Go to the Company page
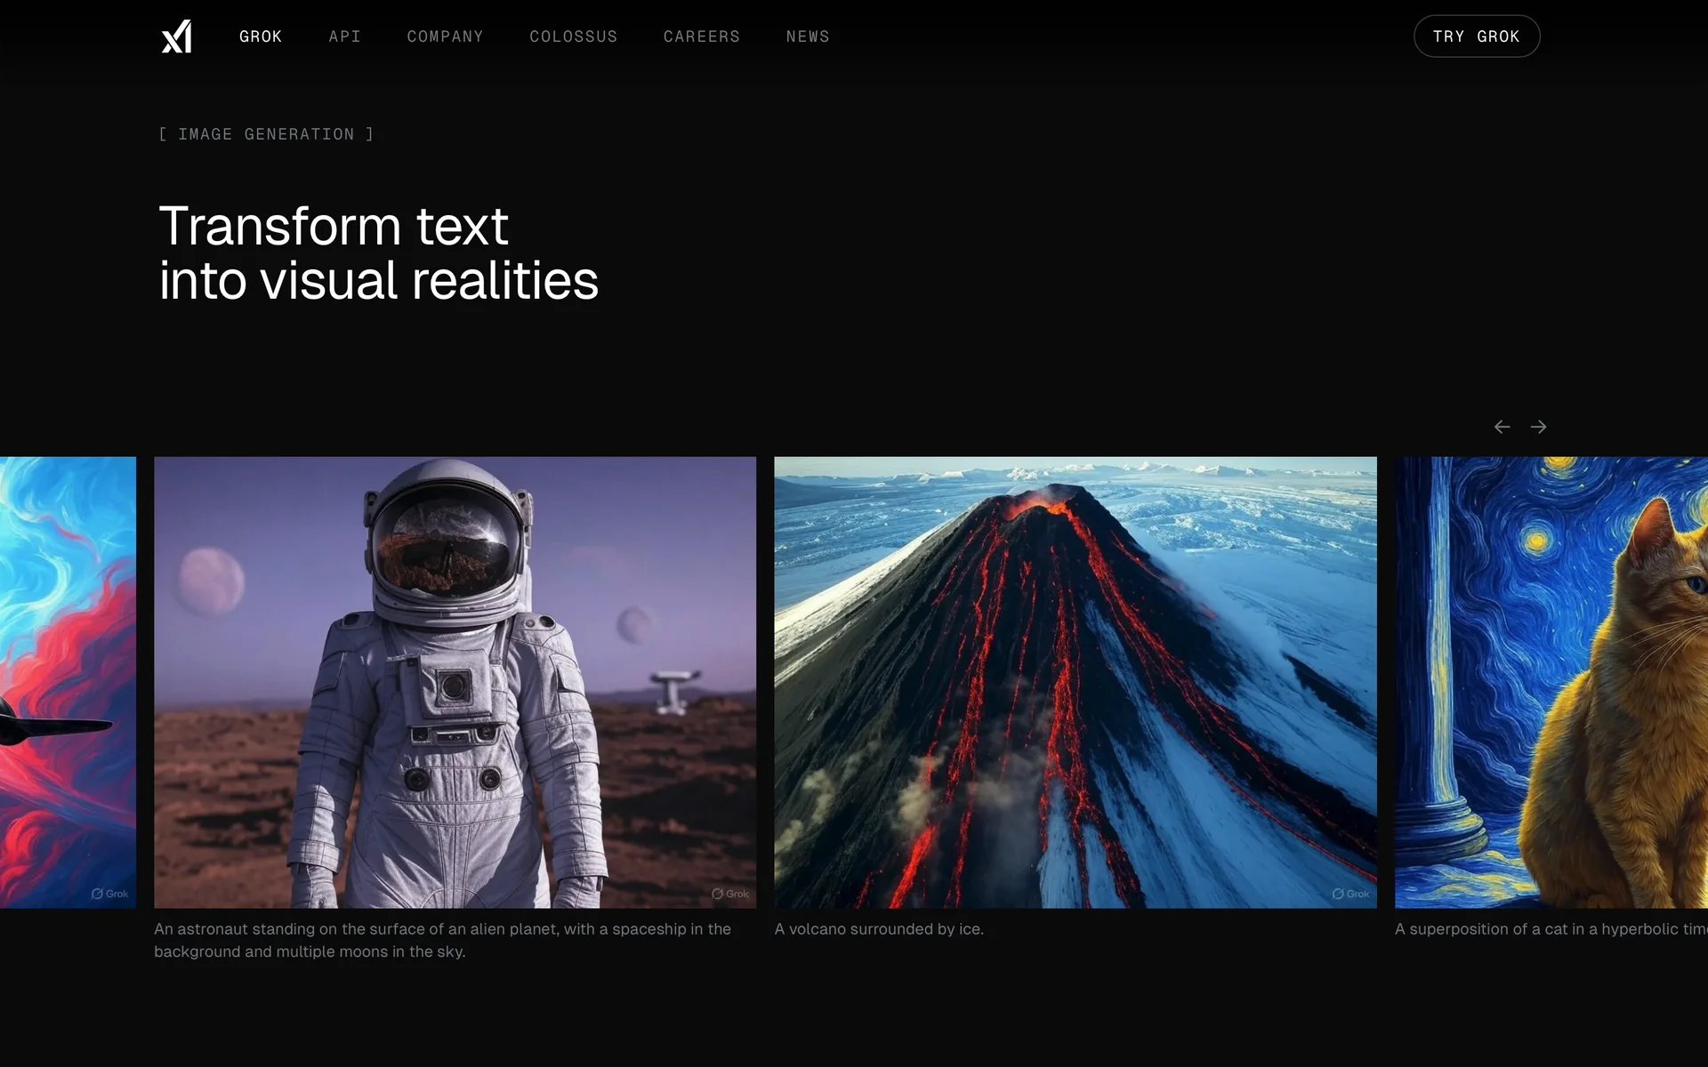Viewport: 1708px width, 1067px height. pos(445,36)
